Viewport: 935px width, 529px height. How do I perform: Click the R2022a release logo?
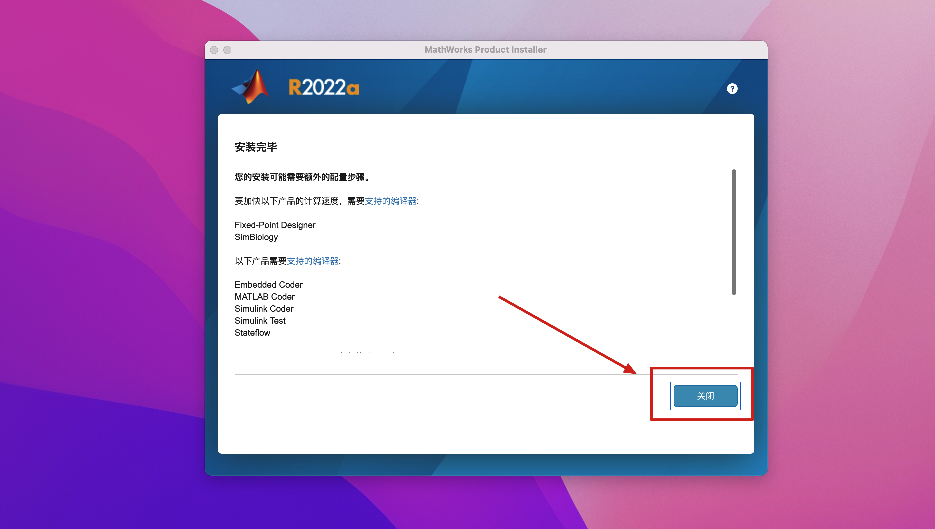[x=324, y=88]
